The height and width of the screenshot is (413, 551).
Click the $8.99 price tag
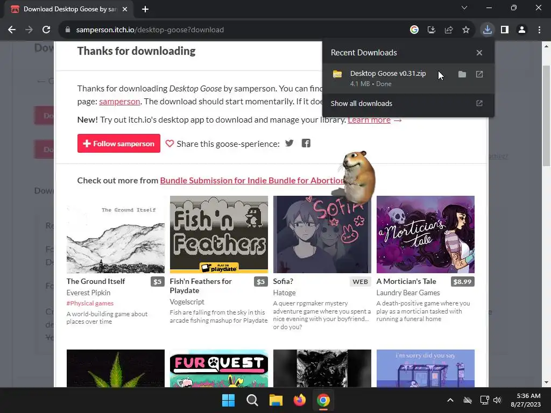pos(462,282)
